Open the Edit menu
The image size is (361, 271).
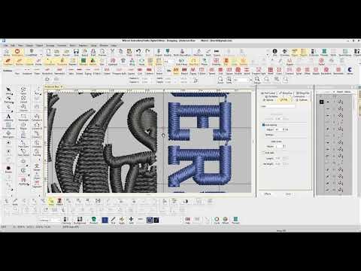point(13,45)
